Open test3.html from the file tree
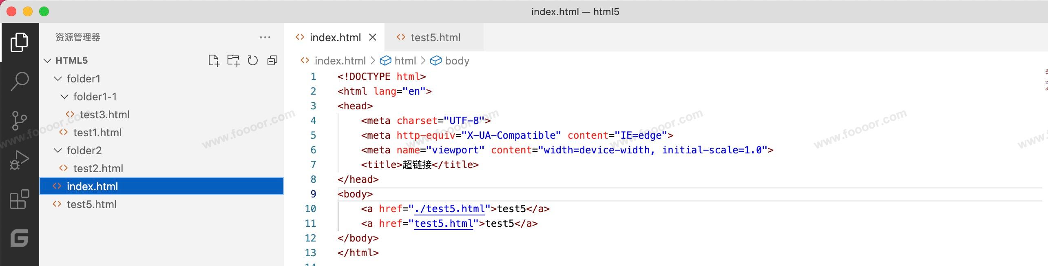1048x266 pixels. click(104, 115)
